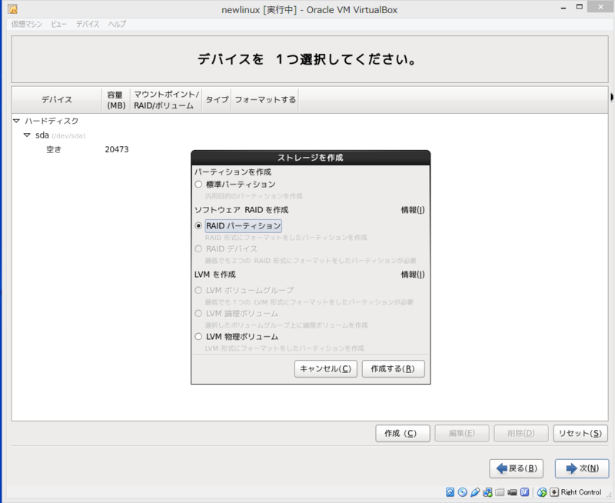Click the network adapters status icon

(487, 492)
